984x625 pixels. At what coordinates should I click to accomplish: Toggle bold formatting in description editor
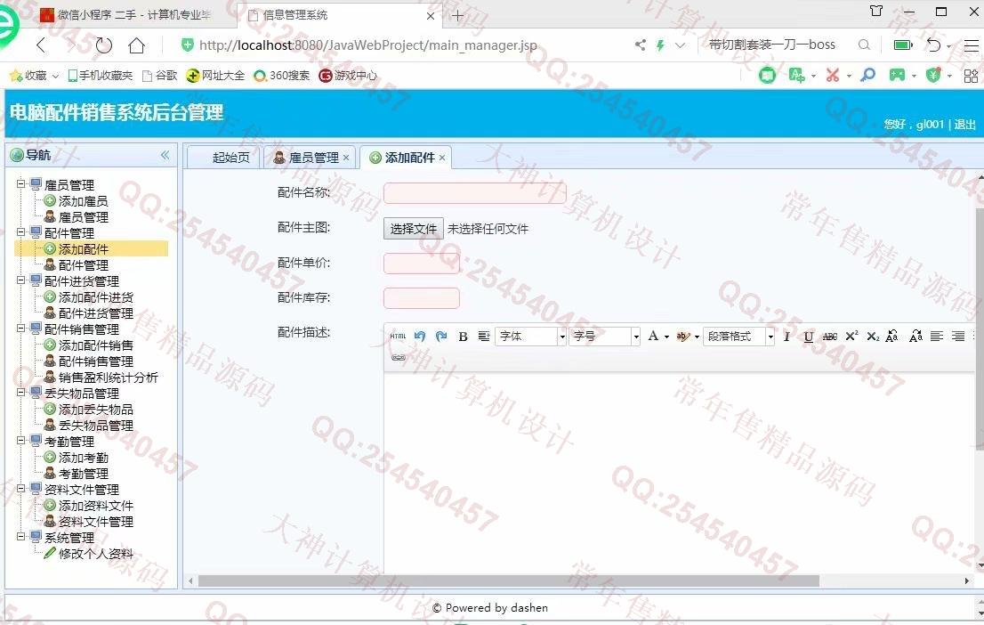click(x=464, y=337)
